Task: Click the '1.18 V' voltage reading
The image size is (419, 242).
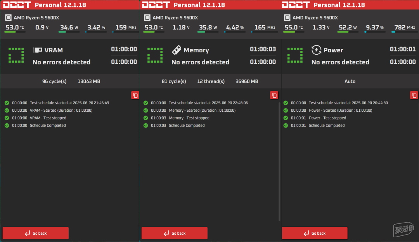Action: (x=181, y=27)
